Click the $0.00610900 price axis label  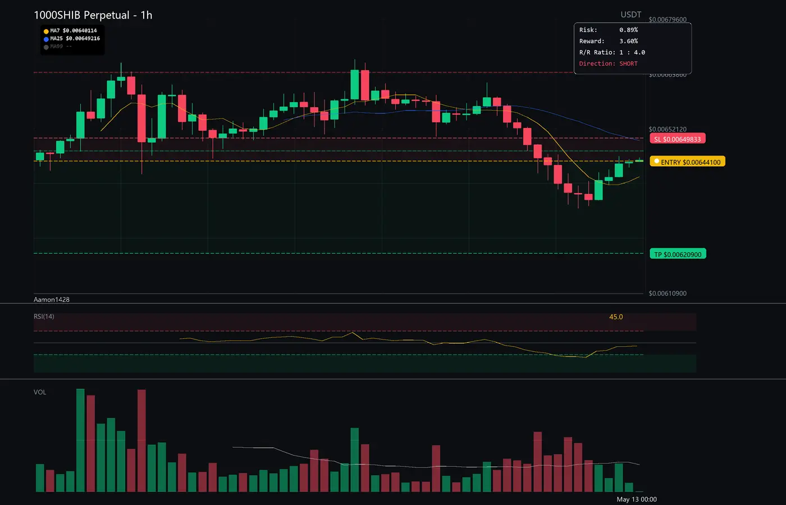(668, 293)
